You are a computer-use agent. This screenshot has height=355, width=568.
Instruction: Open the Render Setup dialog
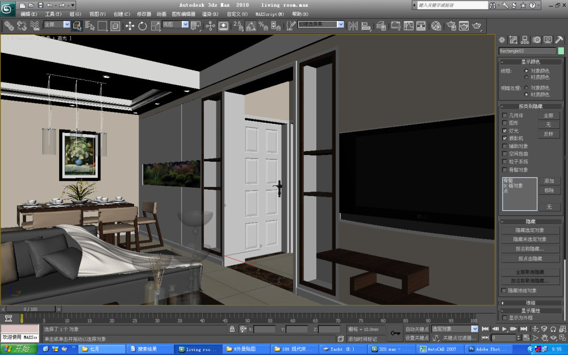452,26
